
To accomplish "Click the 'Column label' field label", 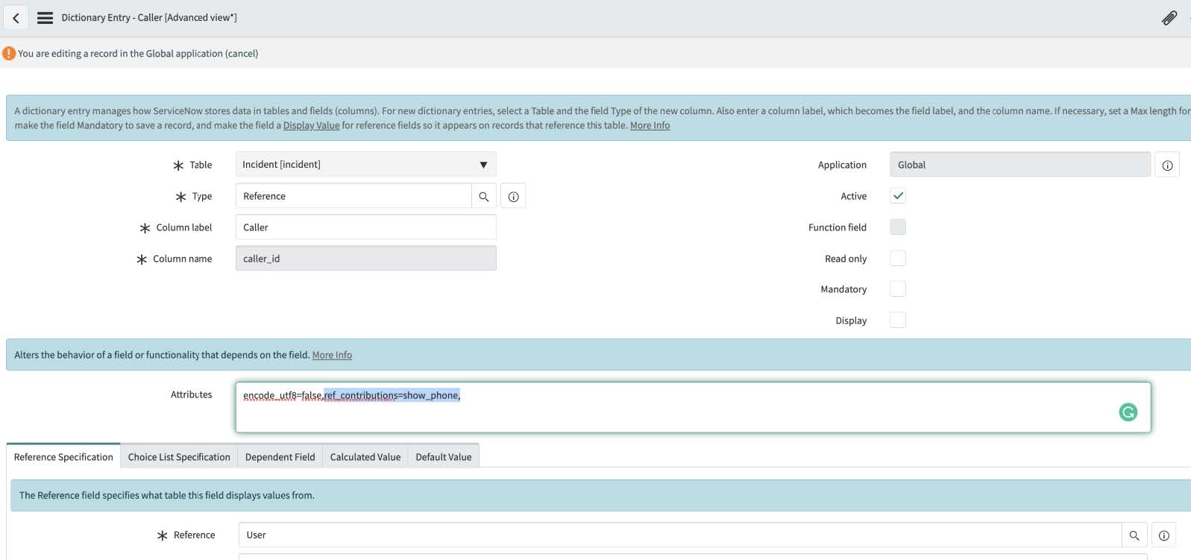I will (184, 227).
